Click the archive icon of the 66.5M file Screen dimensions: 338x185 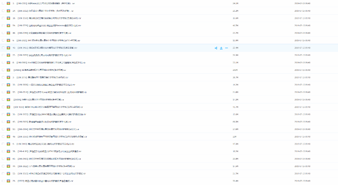8,122
